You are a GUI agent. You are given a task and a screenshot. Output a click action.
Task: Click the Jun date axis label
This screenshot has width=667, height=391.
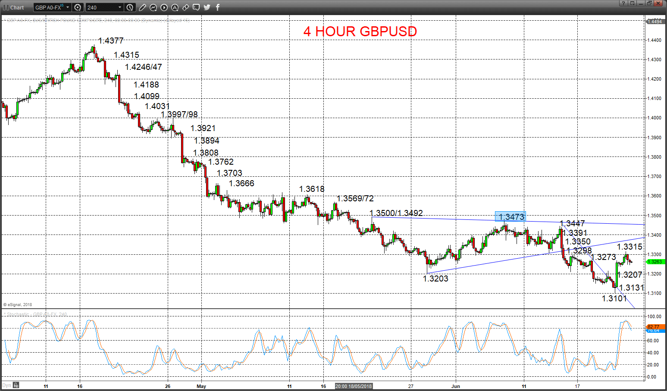coord(455,386)
